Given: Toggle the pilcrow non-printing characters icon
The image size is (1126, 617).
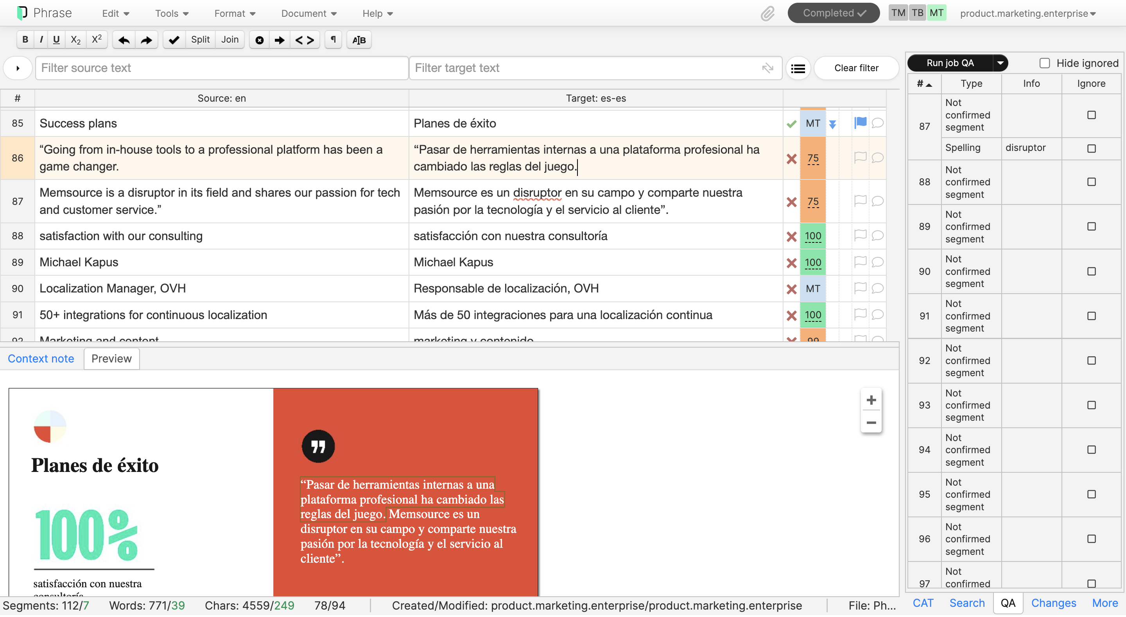Looking at the screenshot, I should coord(333,40).
